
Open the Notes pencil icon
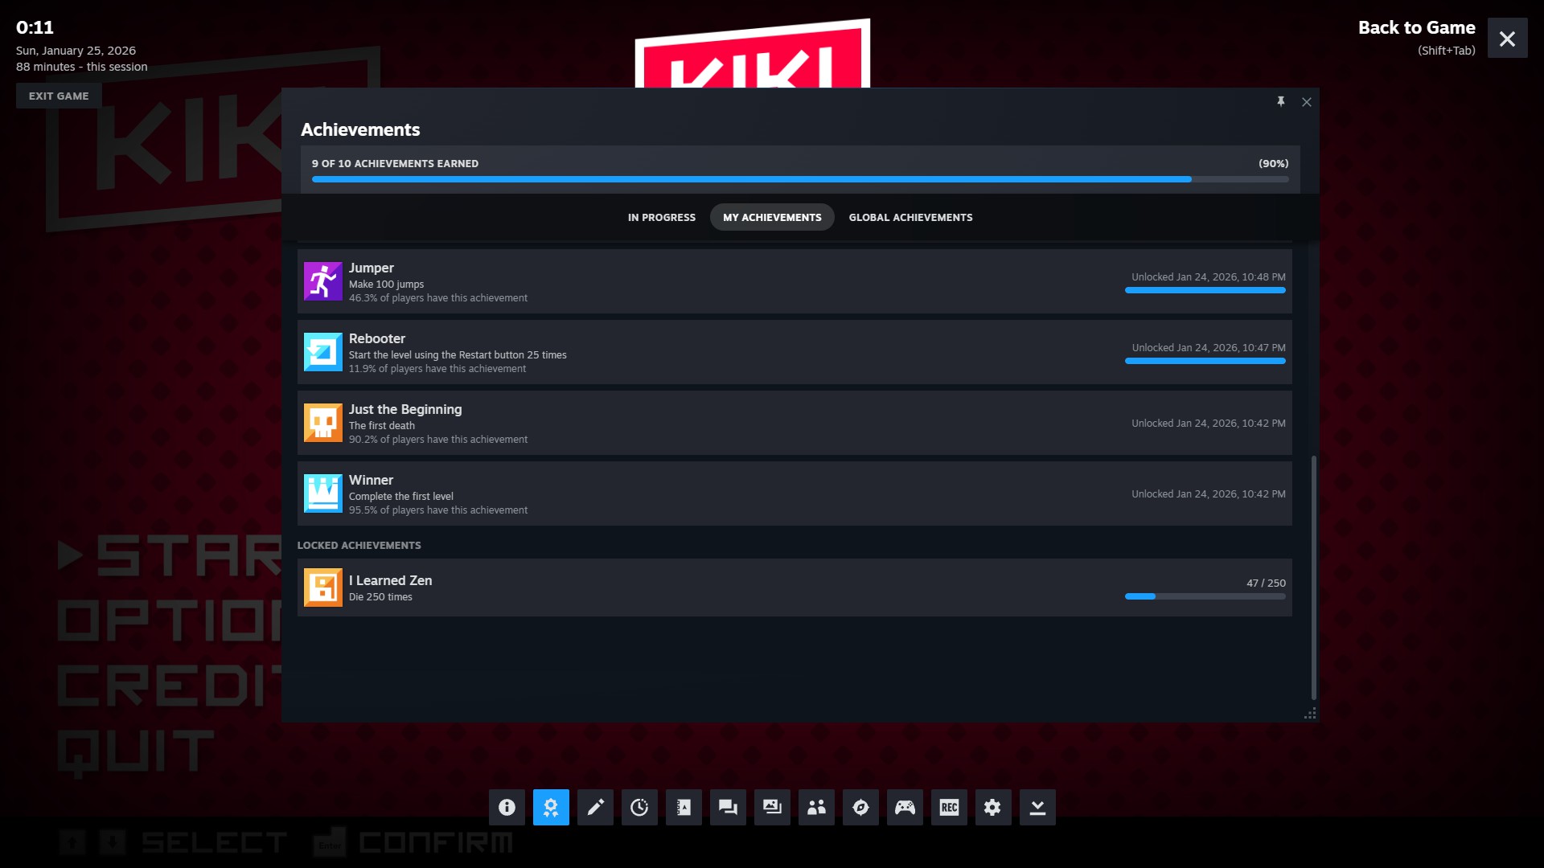pos(595,807)
